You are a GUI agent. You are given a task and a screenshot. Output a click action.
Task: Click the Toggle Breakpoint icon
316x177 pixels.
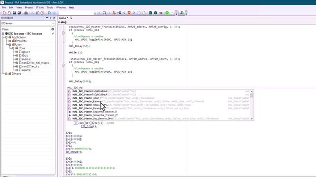160,13
